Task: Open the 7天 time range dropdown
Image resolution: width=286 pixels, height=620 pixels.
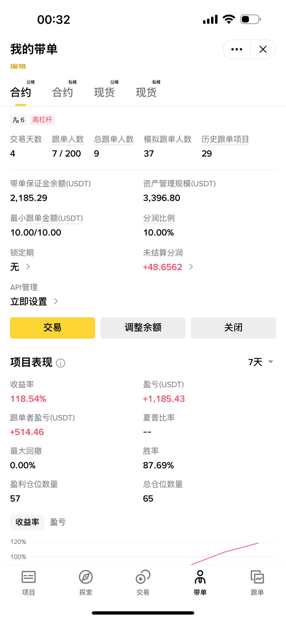Action: 260,362
